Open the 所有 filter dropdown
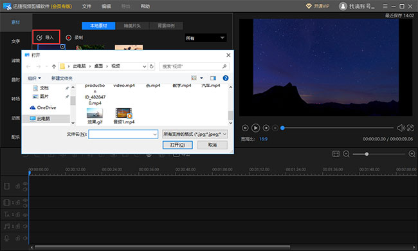This screenshot has height=251, width=418. (x=206, y=38)
